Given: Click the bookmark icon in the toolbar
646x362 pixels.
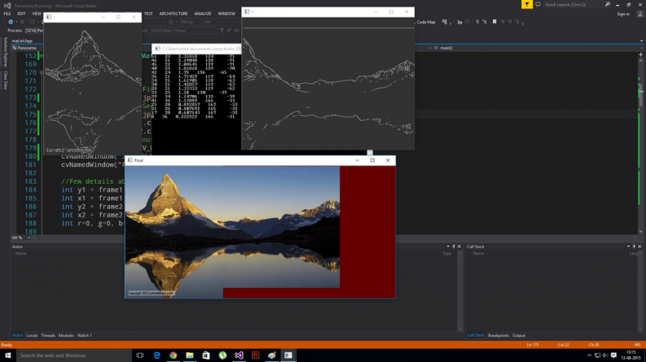Looking at the screenshot, I should click(x=495, y=22).
